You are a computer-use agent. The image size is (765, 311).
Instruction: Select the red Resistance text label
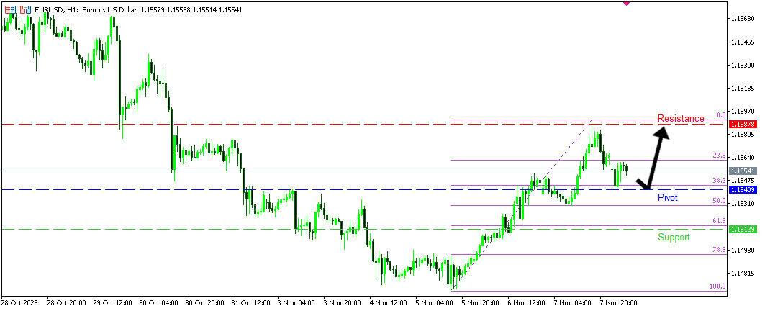680,118
